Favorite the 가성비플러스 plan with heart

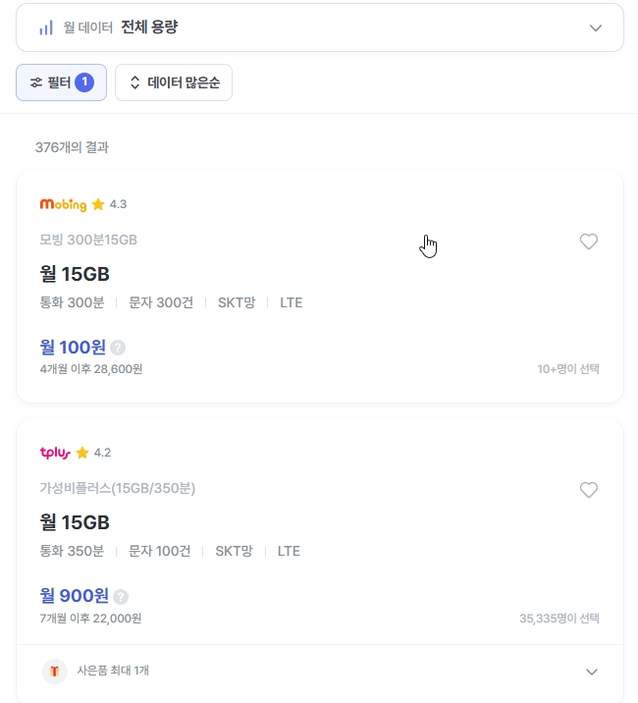pos(589,490)
